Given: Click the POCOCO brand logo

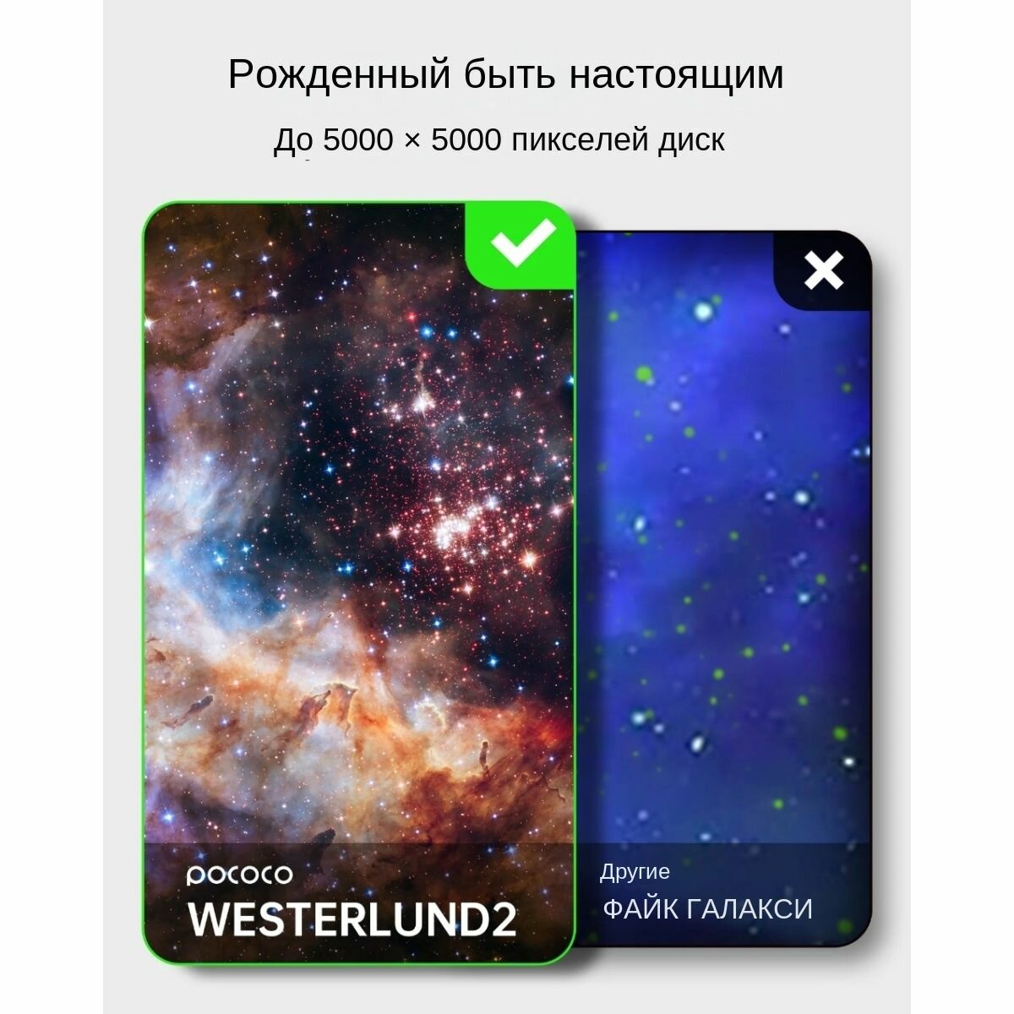Looking at the screenshot, I should pos(239,875).
